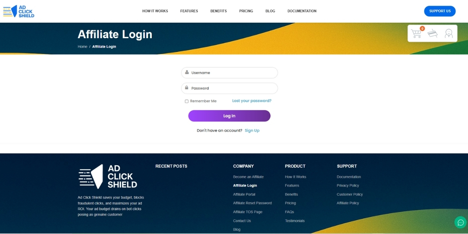Go to Pricing in top navigation
Image resolution: width=468 pixels, height=234 pixels.
(x=246, y=11)
